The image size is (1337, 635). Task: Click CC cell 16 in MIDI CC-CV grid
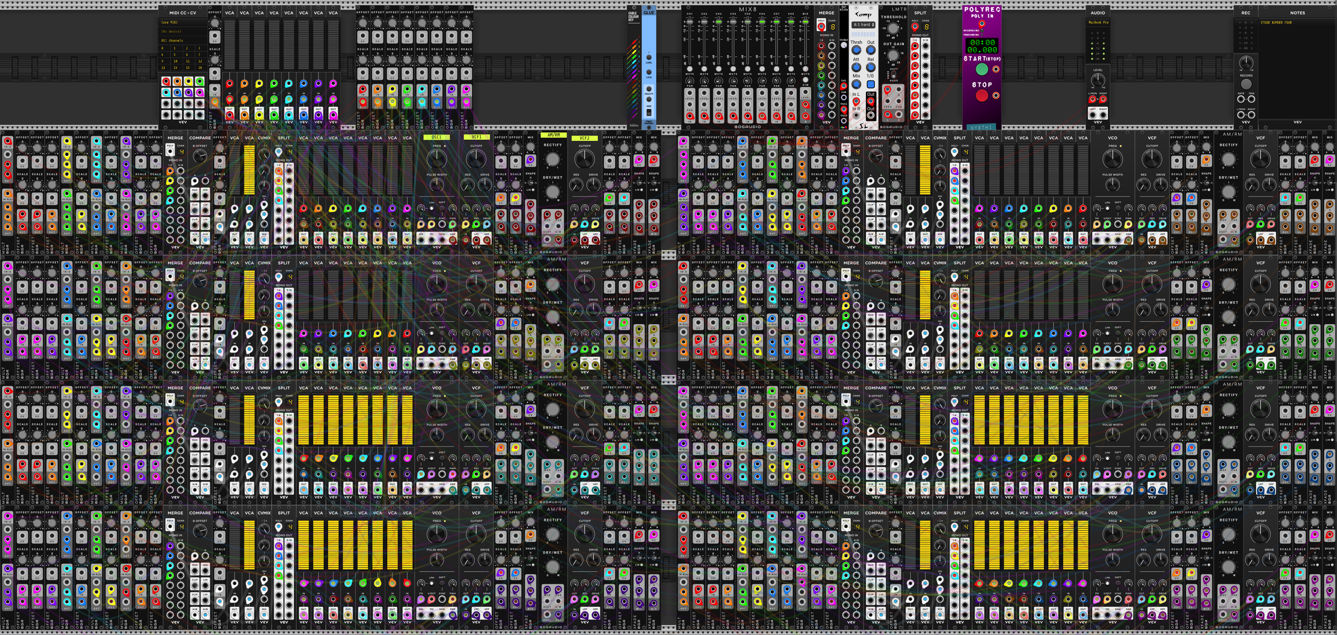point(200,68)
